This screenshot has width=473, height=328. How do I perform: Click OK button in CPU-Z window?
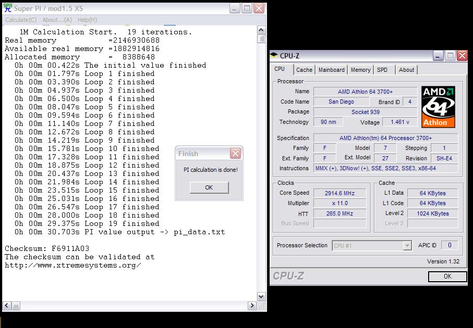(x=447, y=276)
